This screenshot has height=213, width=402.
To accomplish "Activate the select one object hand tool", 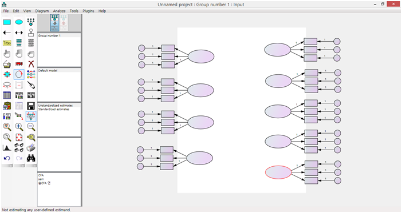I will tap(7, 54).
